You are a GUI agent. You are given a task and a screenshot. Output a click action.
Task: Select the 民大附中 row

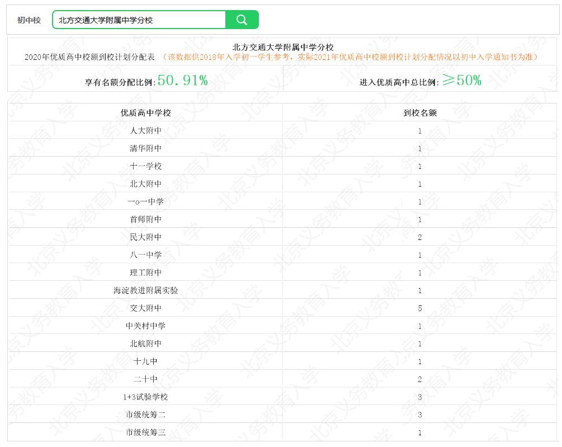coord(282,237)
